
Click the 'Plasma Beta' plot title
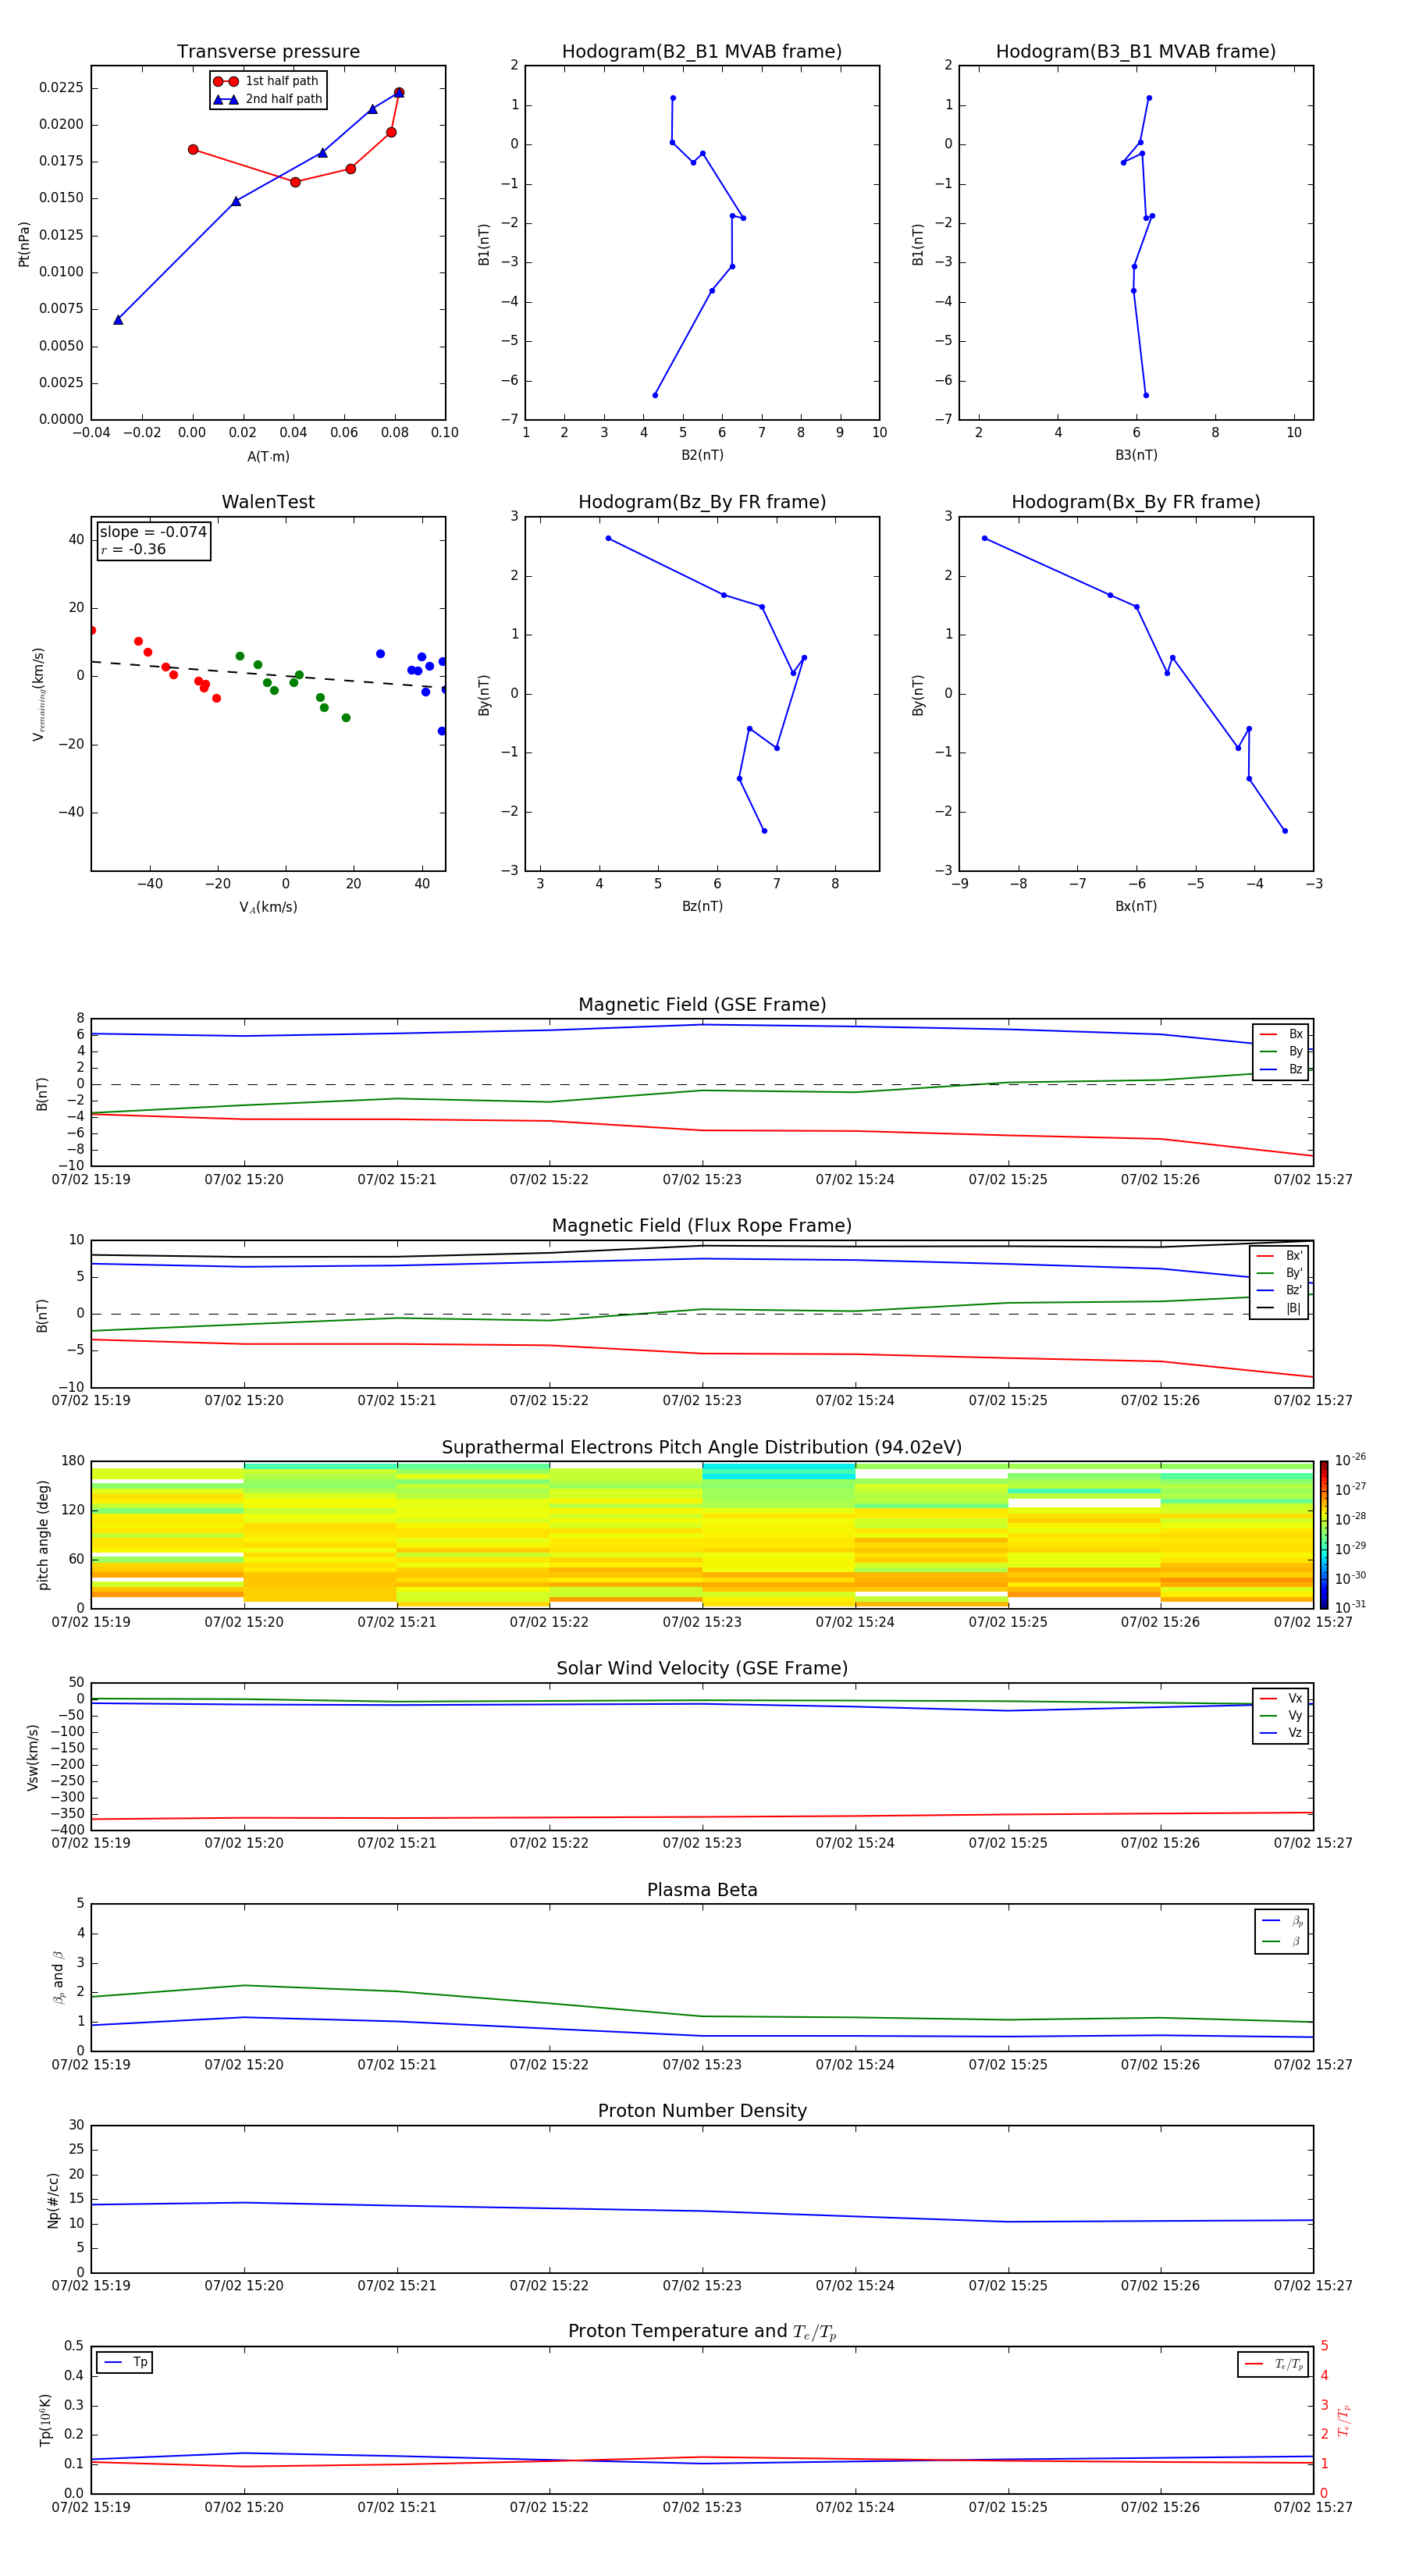coord(702,1890)
